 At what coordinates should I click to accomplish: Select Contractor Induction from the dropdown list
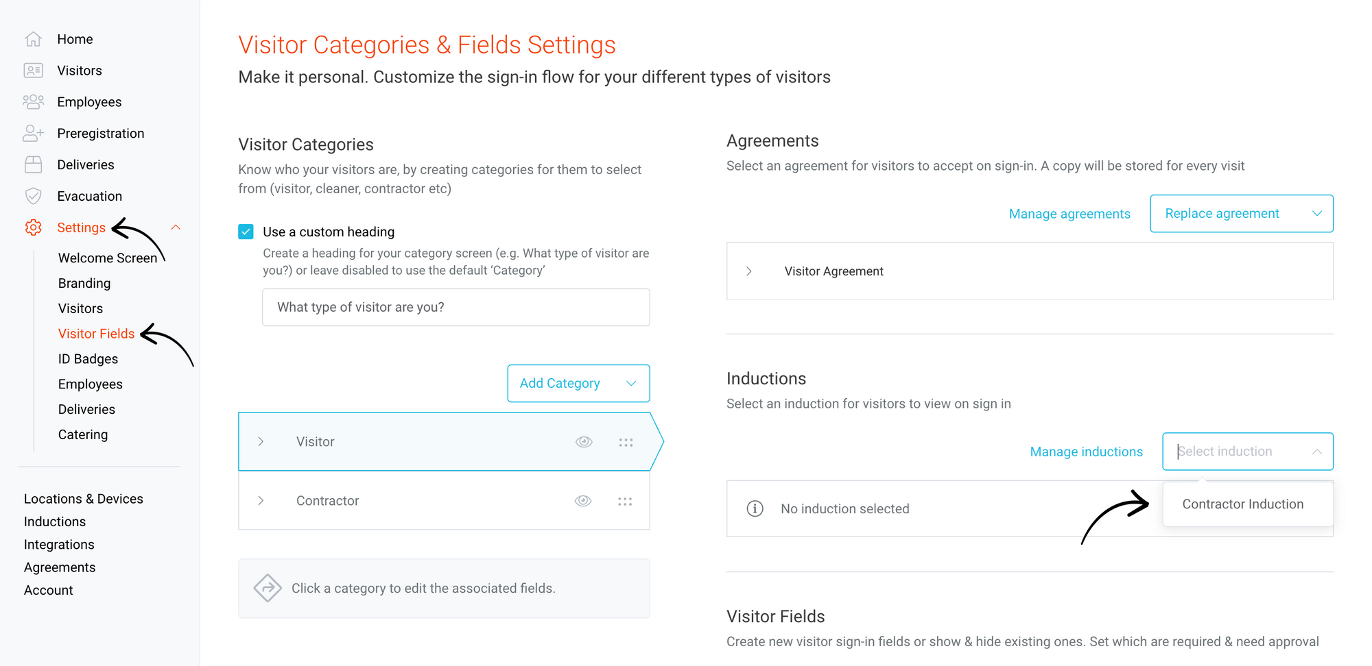[x=1242, y=504]
